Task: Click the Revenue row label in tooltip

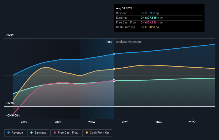Action: pyautogui.click(x=122, y=13)
